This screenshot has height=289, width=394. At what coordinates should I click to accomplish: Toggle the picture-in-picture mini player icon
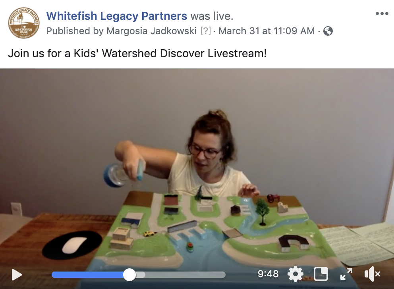[321, 274]
